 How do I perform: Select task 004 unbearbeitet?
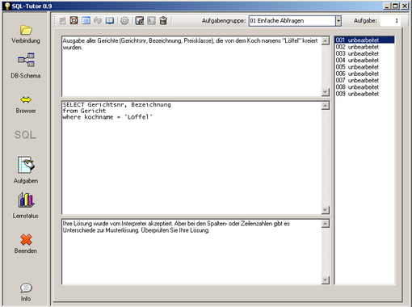364,61
